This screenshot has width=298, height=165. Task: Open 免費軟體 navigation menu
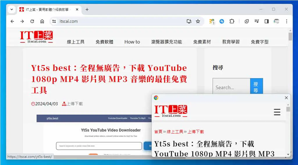coord(104,42)
